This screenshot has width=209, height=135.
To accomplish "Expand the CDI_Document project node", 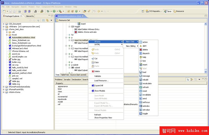I will point(3,24).
